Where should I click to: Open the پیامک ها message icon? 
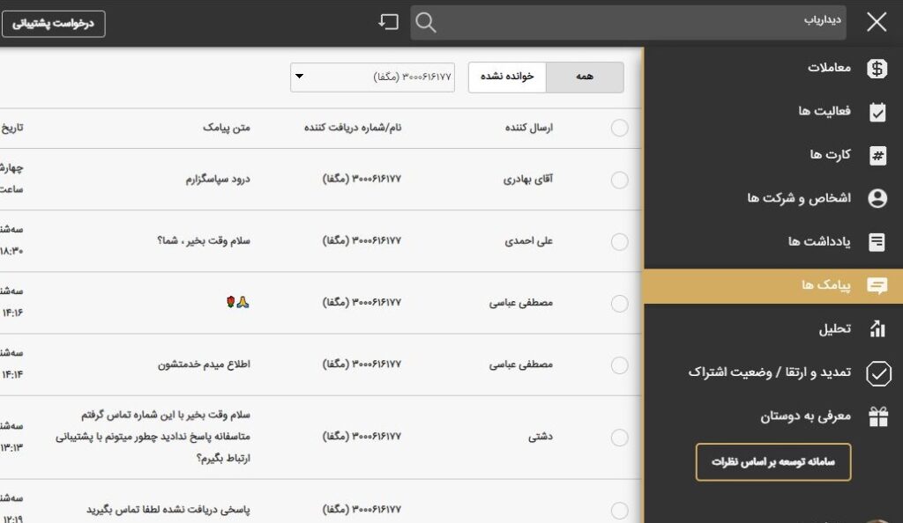pos(877,285)
